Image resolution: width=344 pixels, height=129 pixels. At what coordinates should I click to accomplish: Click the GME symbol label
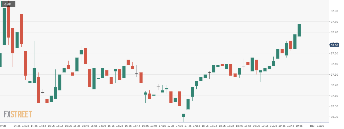pyautogui.click(x=8, y=4)
